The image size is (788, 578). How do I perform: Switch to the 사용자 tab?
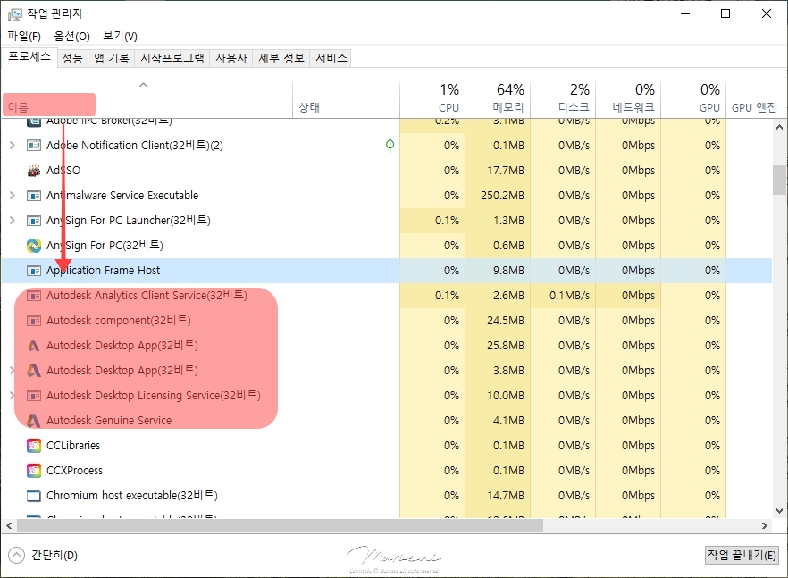tap(231, 58)
